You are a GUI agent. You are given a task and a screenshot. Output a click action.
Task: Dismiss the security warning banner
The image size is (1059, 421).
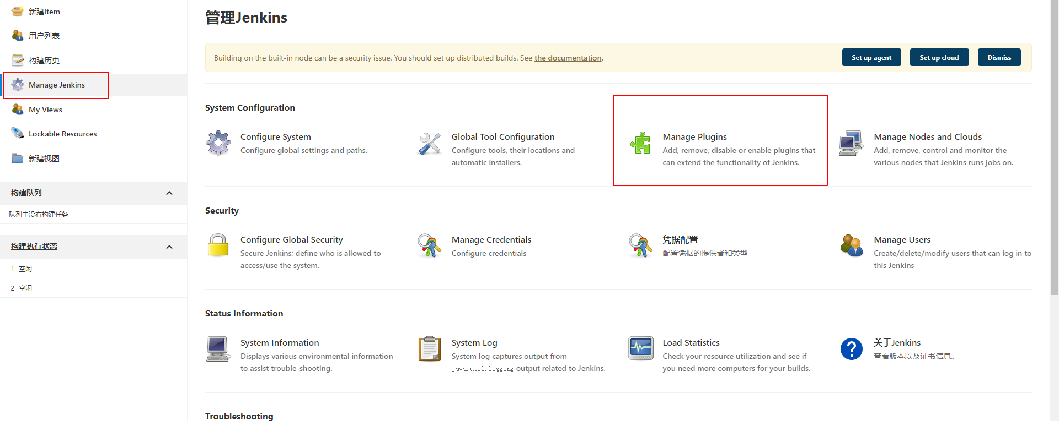(x=999, y=57)
